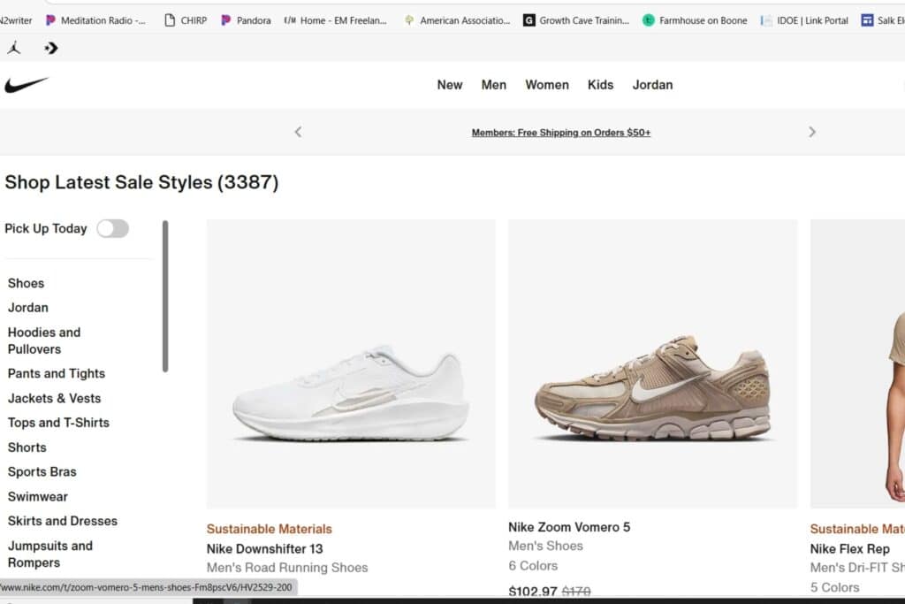Open the Kids menu item
This screenshot has height=604, width=905.
[600, 84]
